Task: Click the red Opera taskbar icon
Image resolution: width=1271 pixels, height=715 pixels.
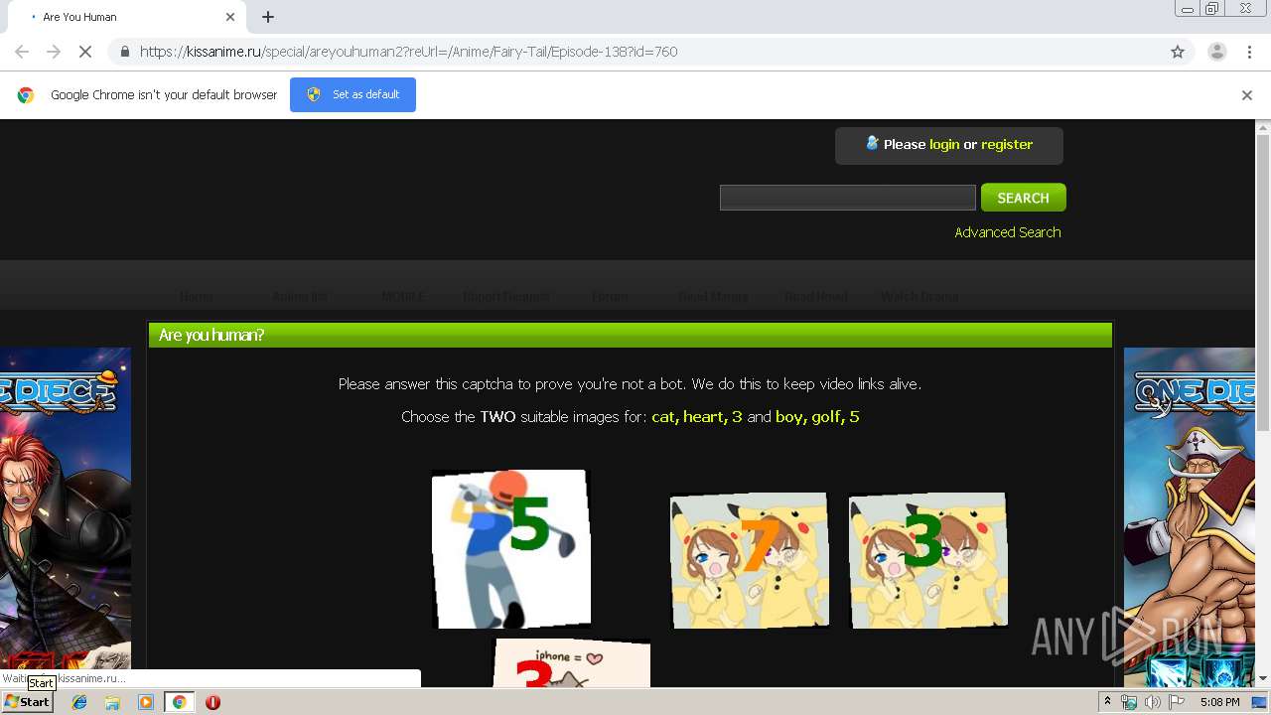Action: 212,702
